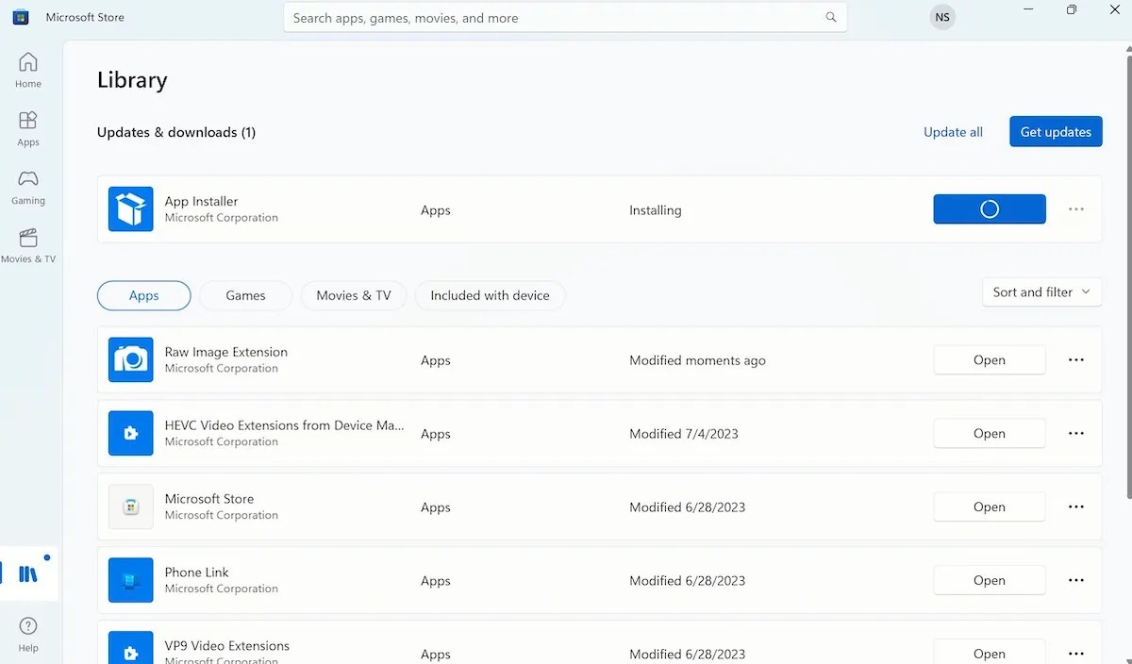Select the Library icon in sidebar

coord(27,573)
